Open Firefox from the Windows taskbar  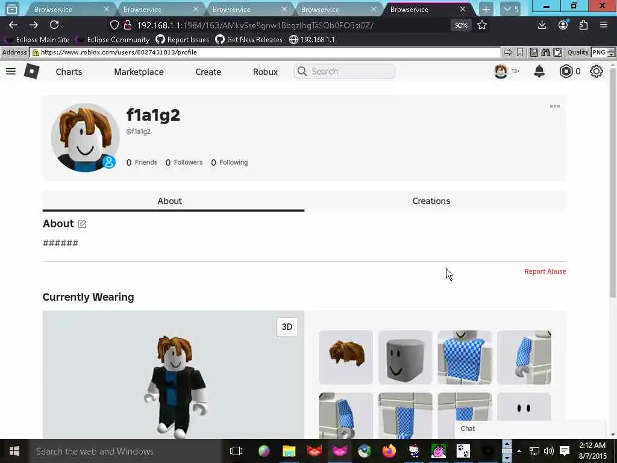click(389, 450)
